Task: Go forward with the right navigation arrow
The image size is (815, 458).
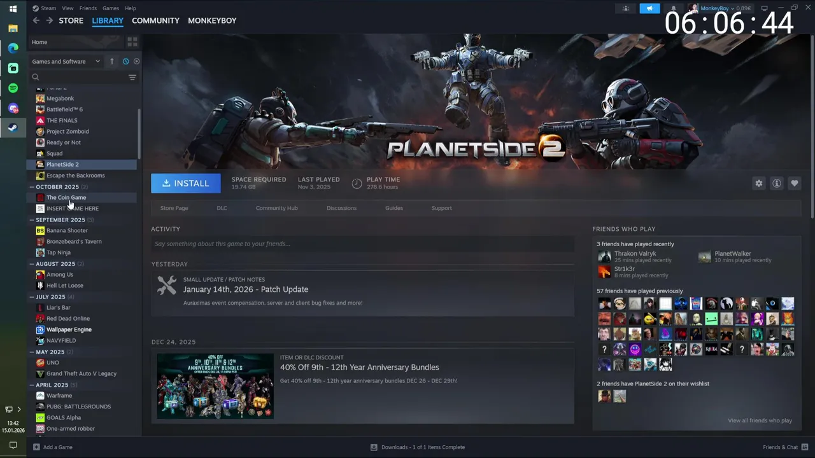Action: [x=49, y=20]
